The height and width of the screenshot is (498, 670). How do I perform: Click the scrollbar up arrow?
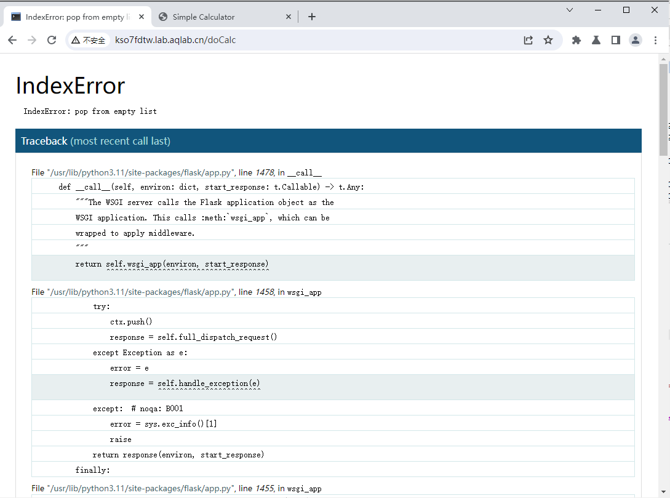point(663,59)
